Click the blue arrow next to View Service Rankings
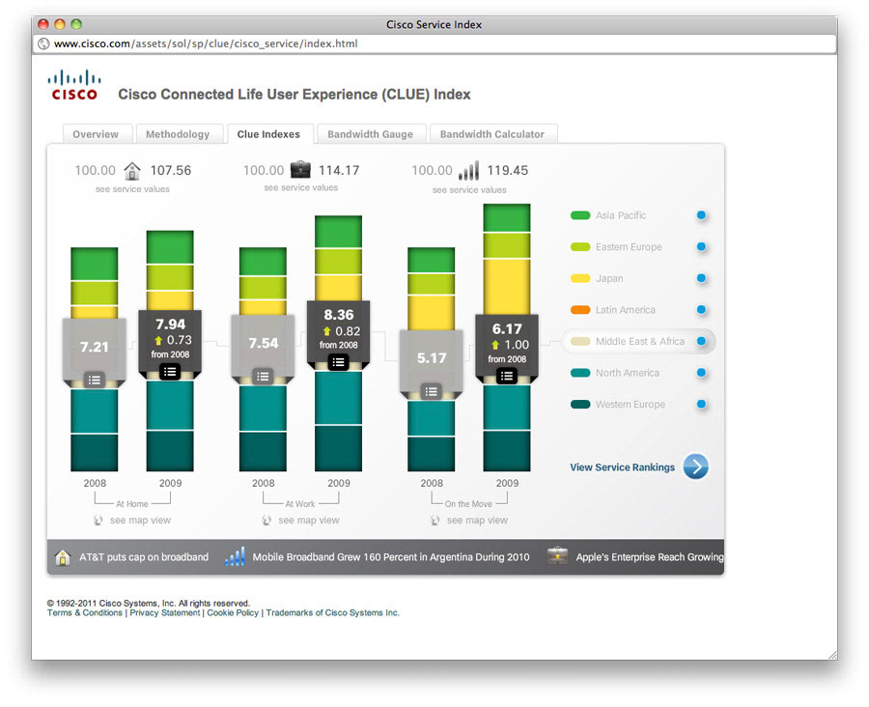 (695, 467)
